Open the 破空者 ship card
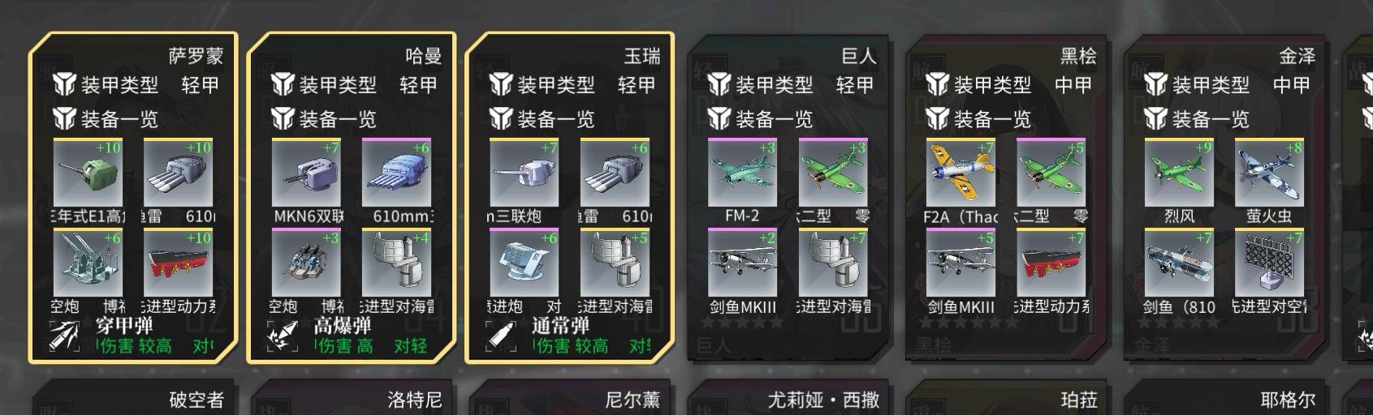The height and width of the screenshot is (415, 1373). 134,397
